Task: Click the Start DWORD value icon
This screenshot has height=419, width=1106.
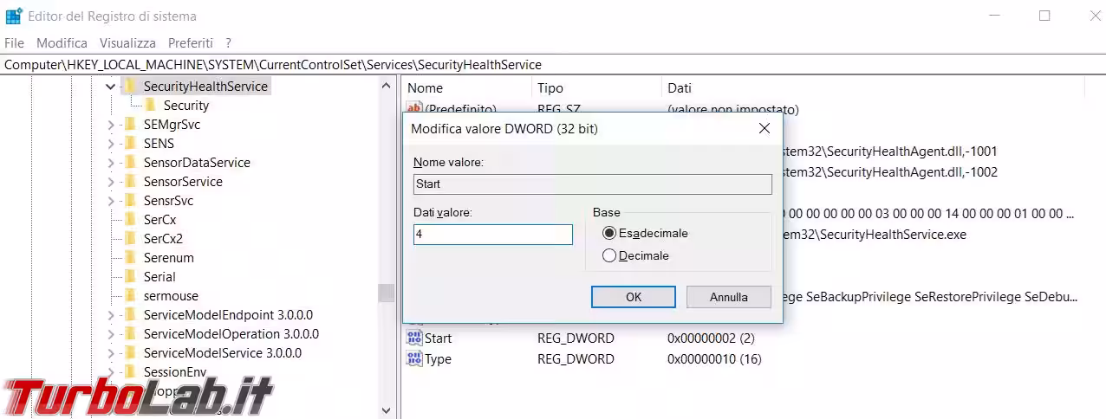Action: (414, 338)
